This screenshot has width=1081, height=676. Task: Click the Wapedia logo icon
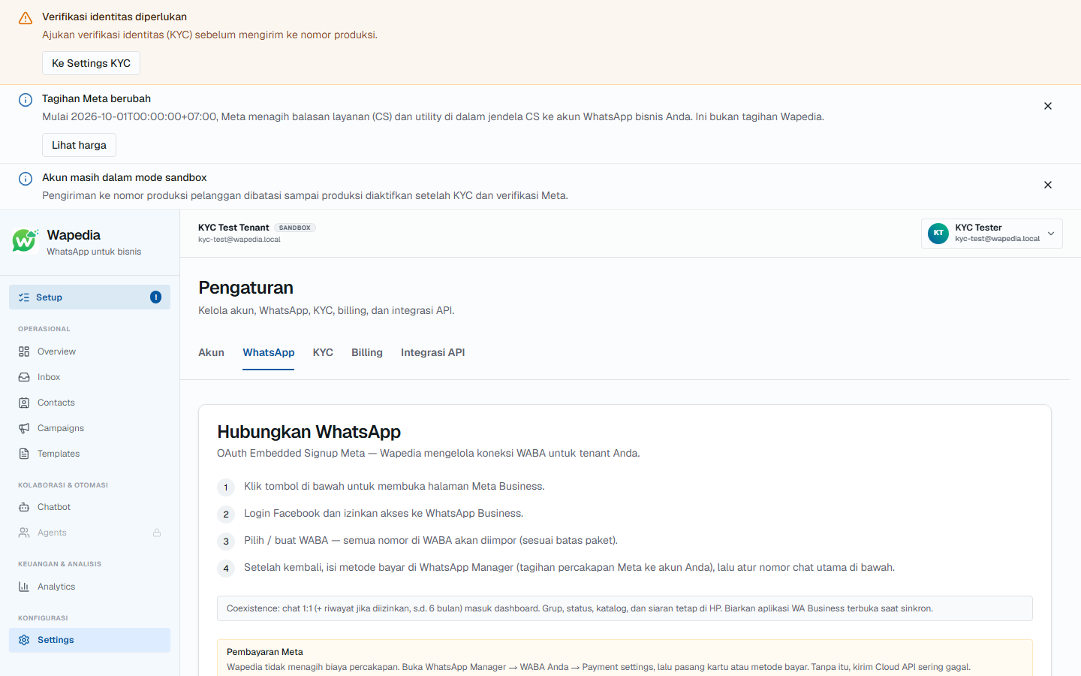click(x=25, y=241)
